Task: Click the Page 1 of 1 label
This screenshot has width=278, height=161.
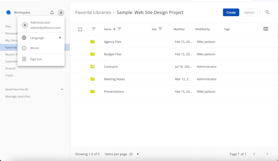Action: pos(238,154)
